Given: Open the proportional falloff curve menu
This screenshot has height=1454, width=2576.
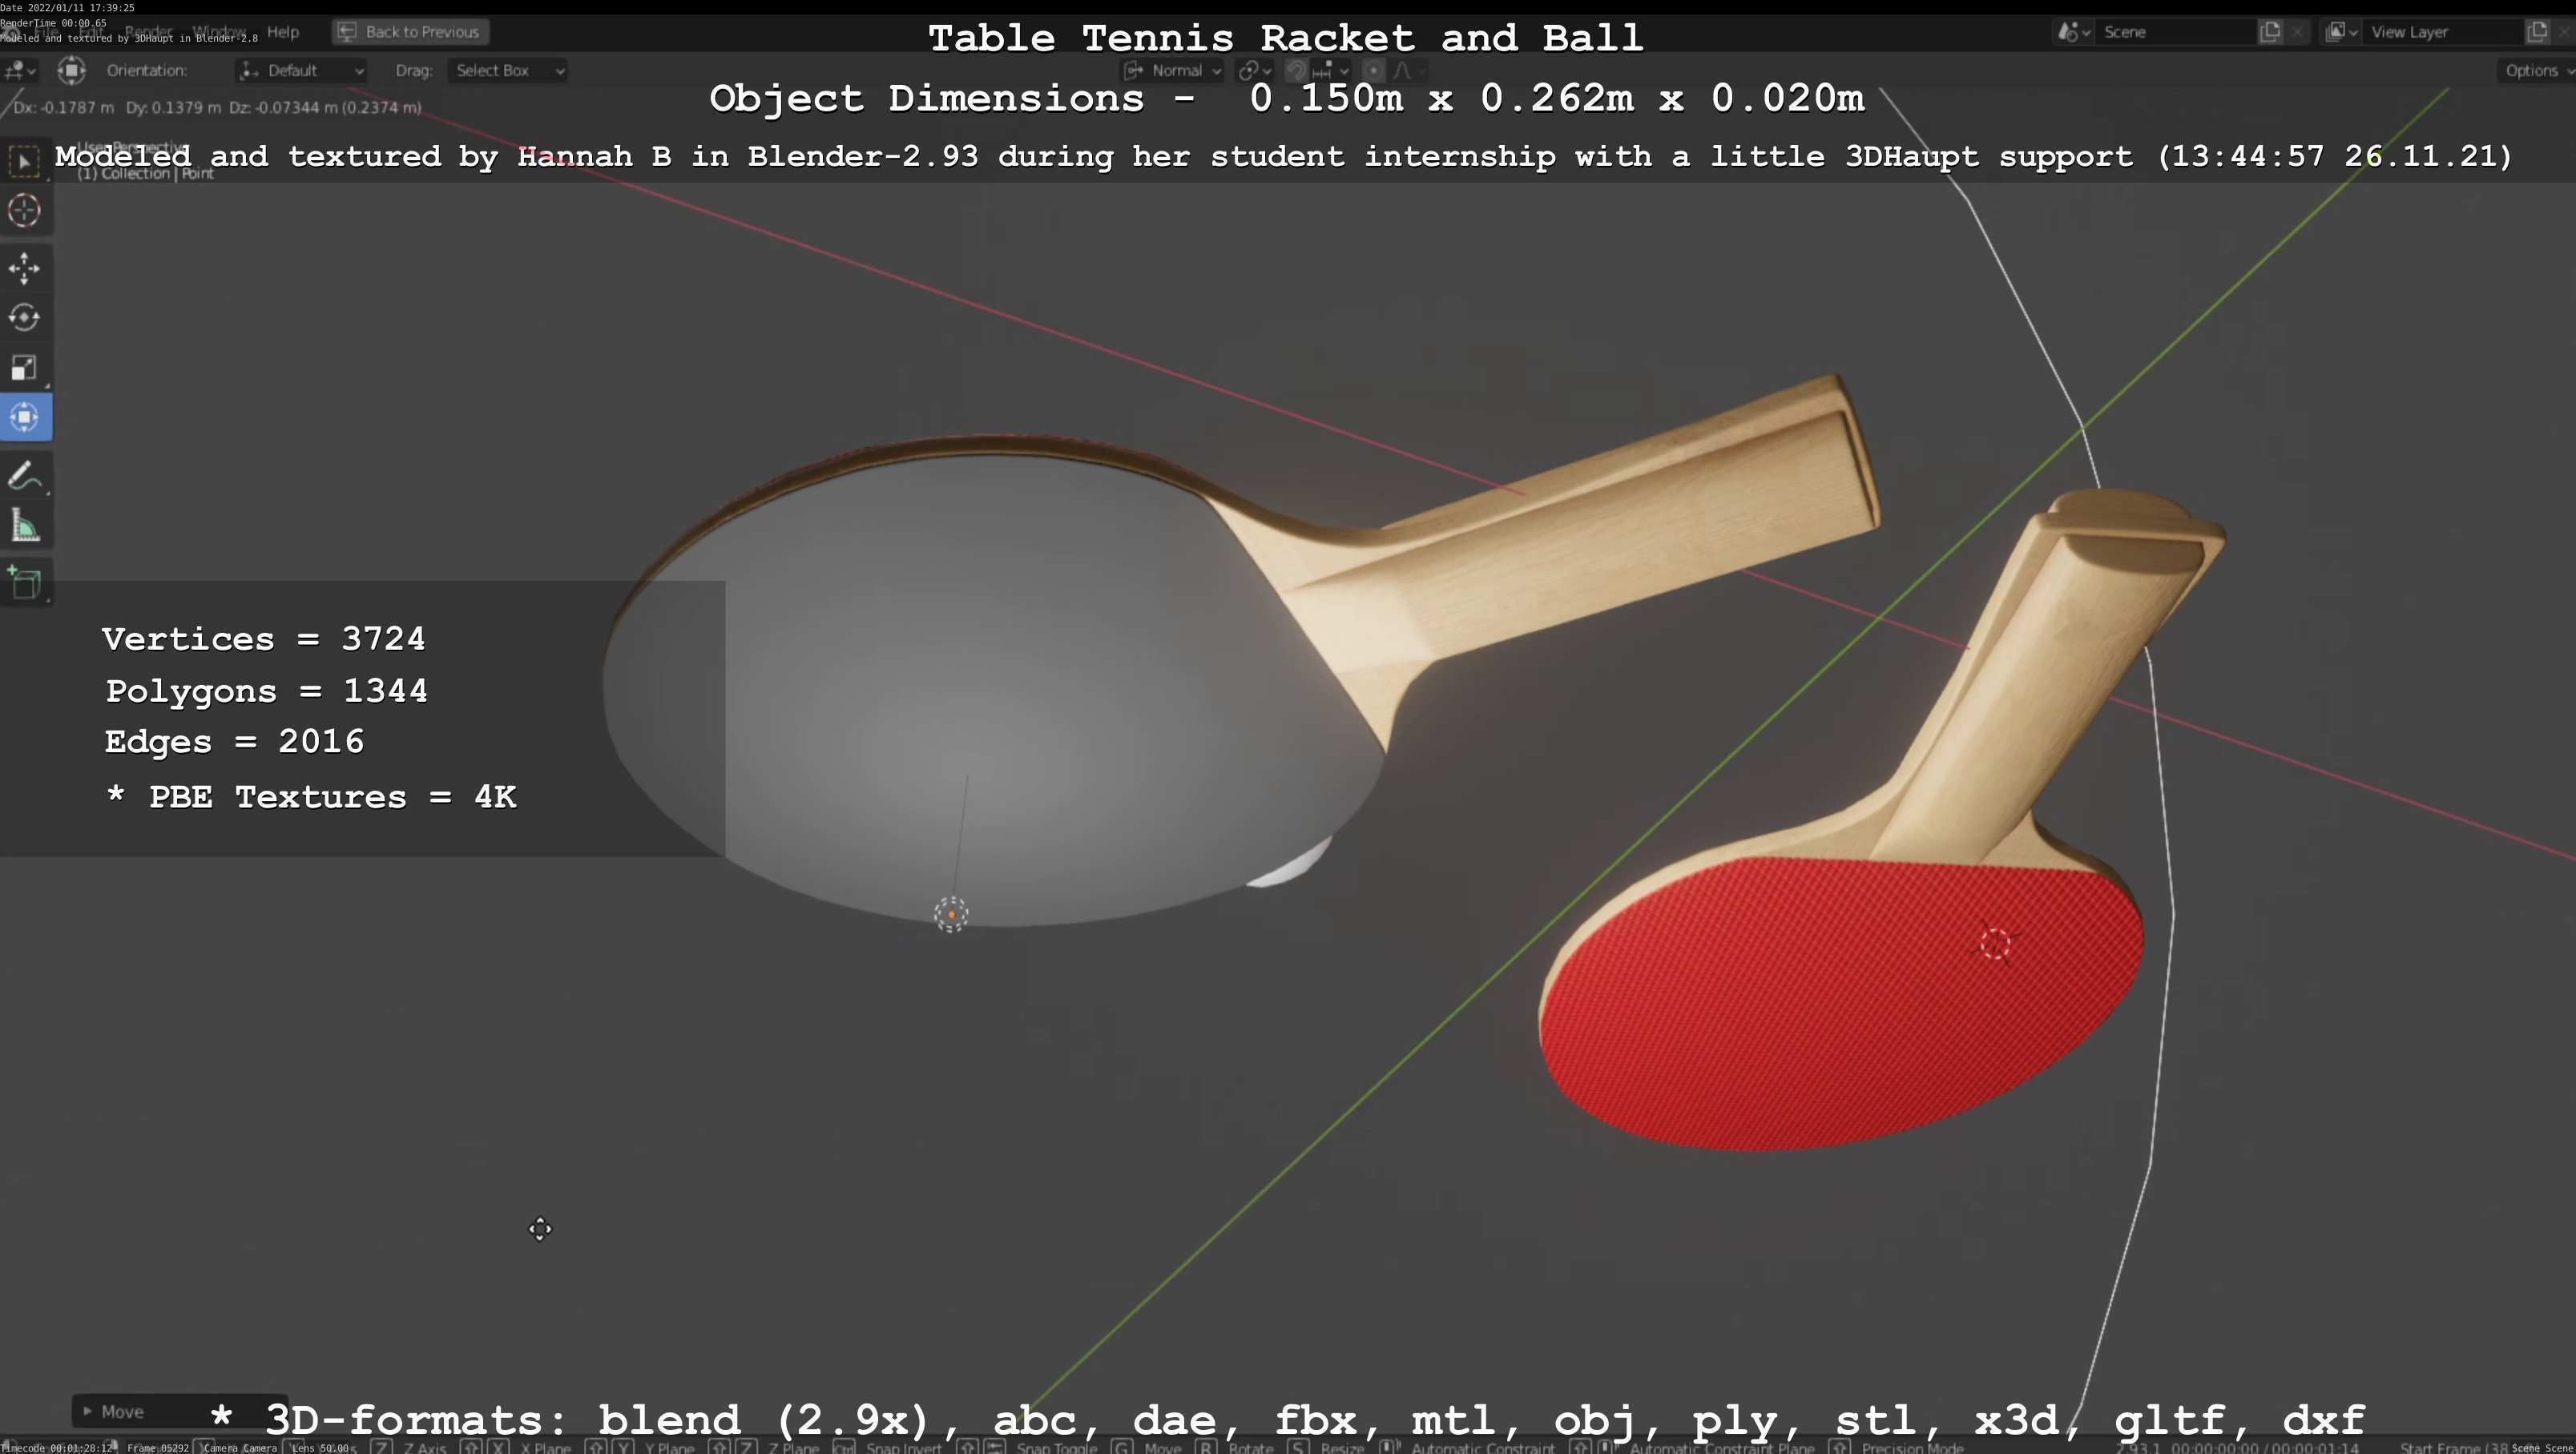Looking at the screenshot, I should [1408, 70].
